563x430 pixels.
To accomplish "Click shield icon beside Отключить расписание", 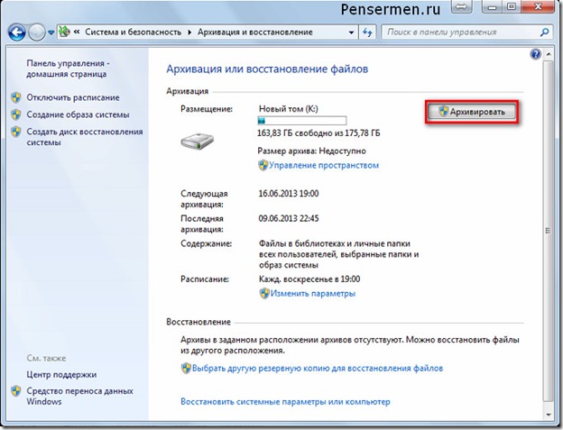I will coord(16,97).
